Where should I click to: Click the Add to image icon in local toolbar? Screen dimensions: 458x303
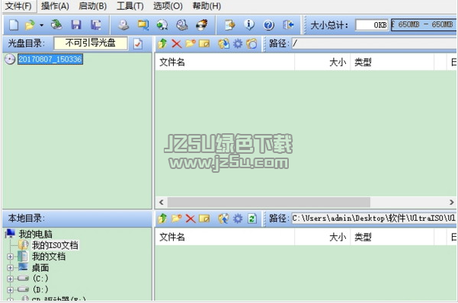[x=224, y=218]
